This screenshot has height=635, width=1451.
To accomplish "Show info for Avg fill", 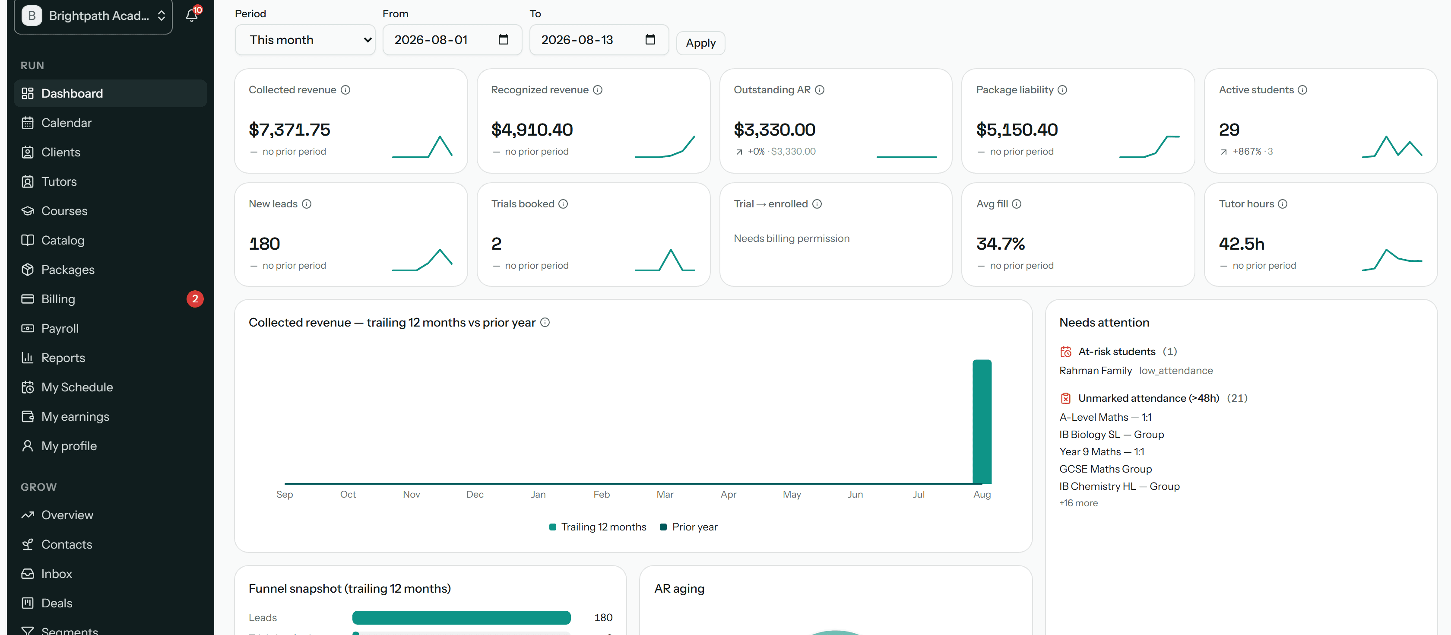I will pos(1017,204).
